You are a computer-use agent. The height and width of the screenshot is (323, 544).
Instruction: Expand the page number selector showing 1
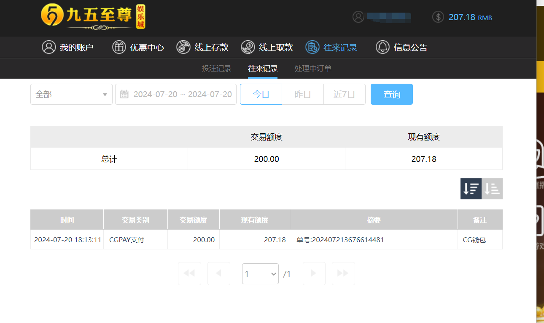click(x=260, y=273)
